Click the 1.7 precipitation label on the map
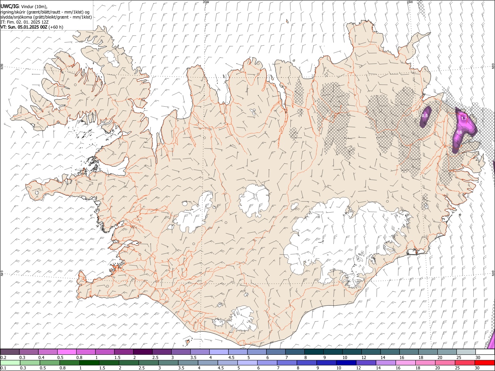495x371 pixels. pyautogui.click(x=464, y=118)
